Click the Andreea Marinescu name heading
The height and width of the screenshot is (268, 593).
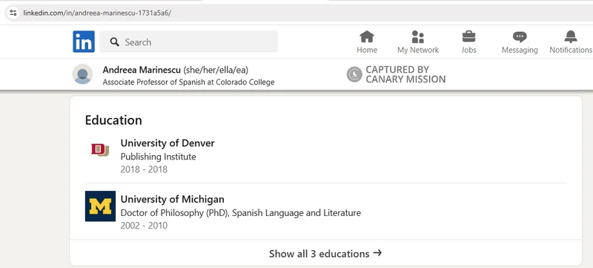[142, 70]
